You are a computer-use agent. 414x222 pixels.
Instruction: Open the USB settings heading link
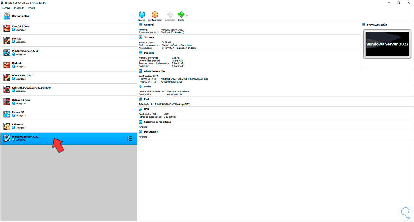tap(147, 109)
